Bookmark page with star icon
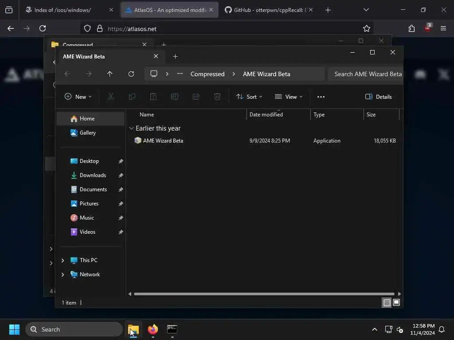Screen dimensions: 454x340 [367, 28]
